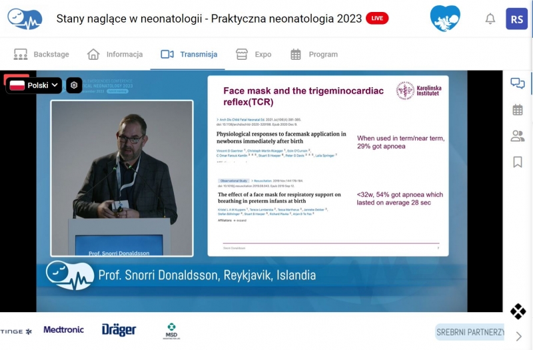The height and width of the screenshot is (350, 533).
Task: Open the chat panel in sidebar
Action: (517, 84)
